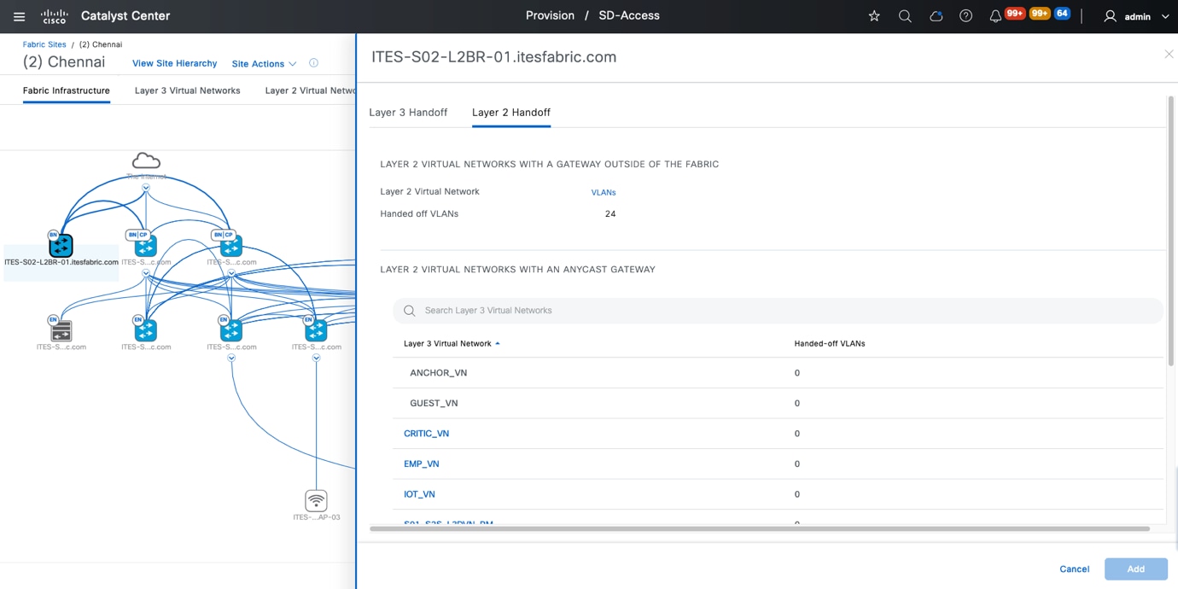
Task: Focus Search Layer 3 Virtual Networks field
Action: (778, 311)
